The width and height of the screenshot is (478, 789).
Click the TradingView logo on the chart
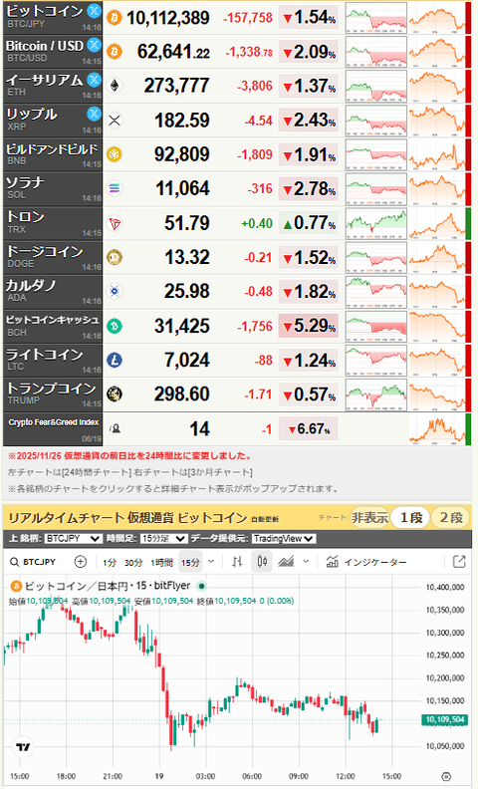click(x=23, y=747)
